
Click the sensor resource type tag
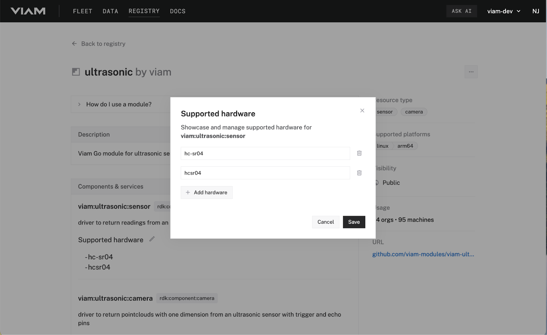[386, 112]
